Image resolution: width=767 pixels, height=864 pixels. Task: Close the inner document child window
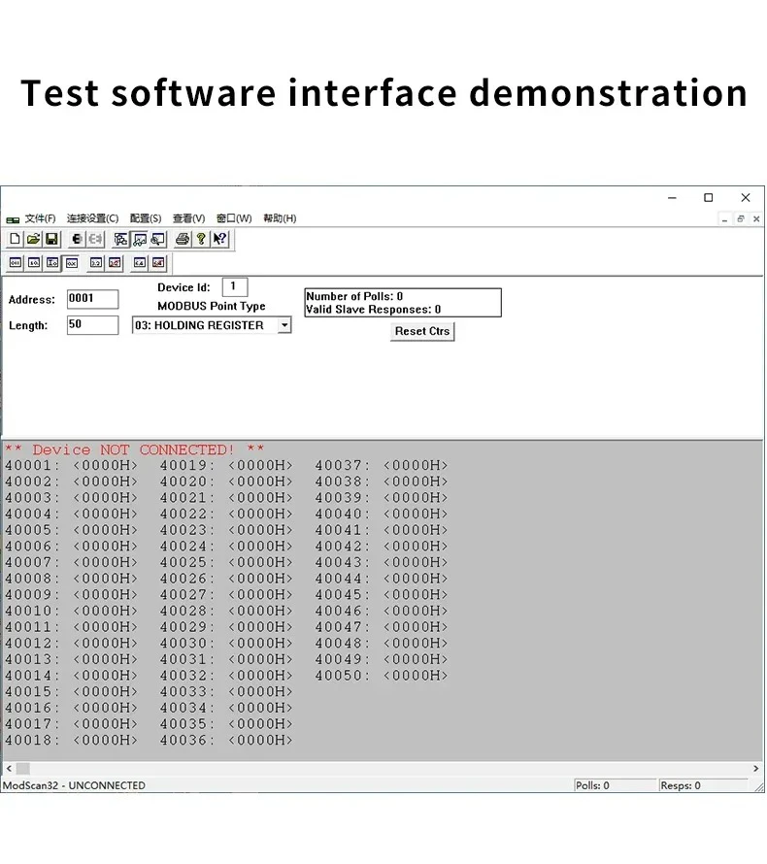pyautogui.click(x=756, y=219)
